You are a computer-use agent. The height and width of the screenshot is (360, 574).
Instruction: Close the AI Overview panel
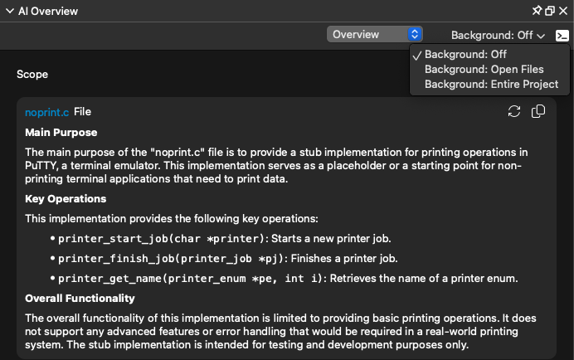(563, 11)
